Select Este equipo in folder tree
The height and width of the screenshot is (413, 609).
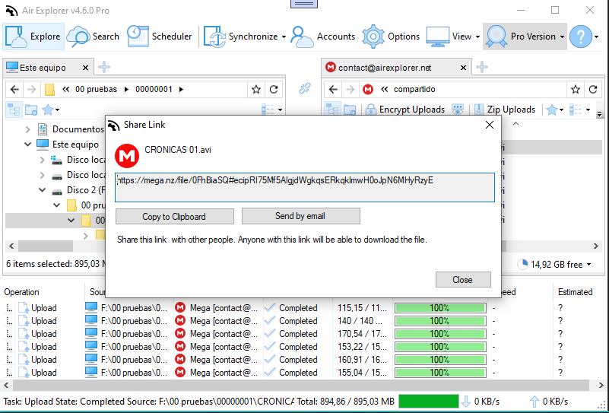click(75, 145)
